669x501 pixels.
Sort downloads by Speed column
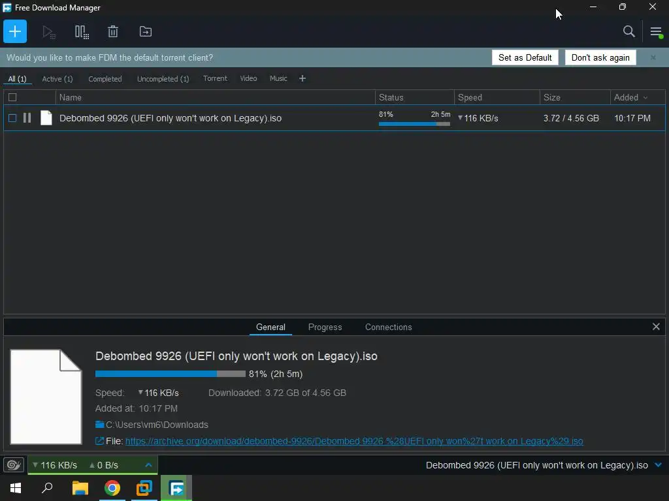(x=497, y=98)
